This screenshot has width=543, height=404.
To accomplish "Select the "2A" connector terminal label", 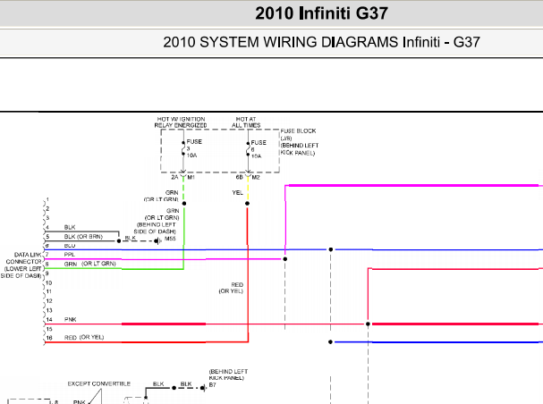I will pyautogui.click(x=174, y=177).
